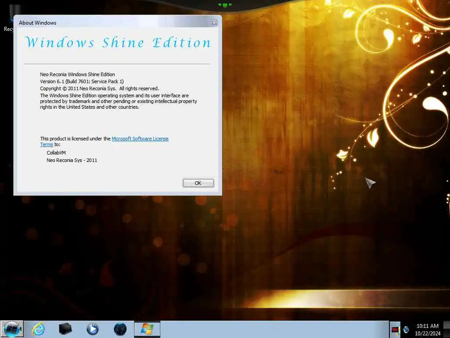Screen dimensions: 450x338
Task: Click the 'Neo Reconia Sys - 2011' text
Action: (72, 160)
